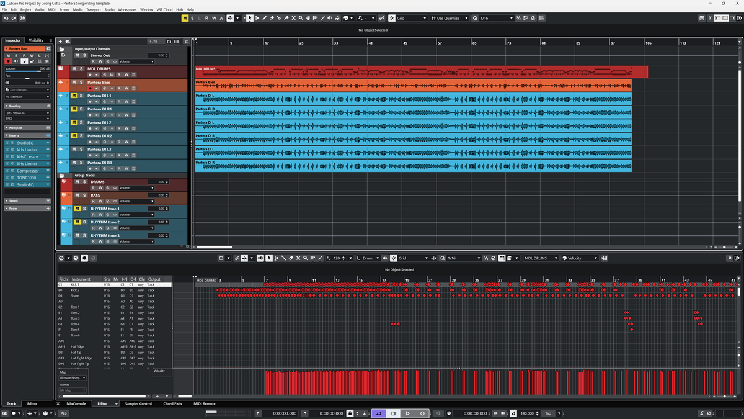Click the Play button in transport bar

click(407, 413)
